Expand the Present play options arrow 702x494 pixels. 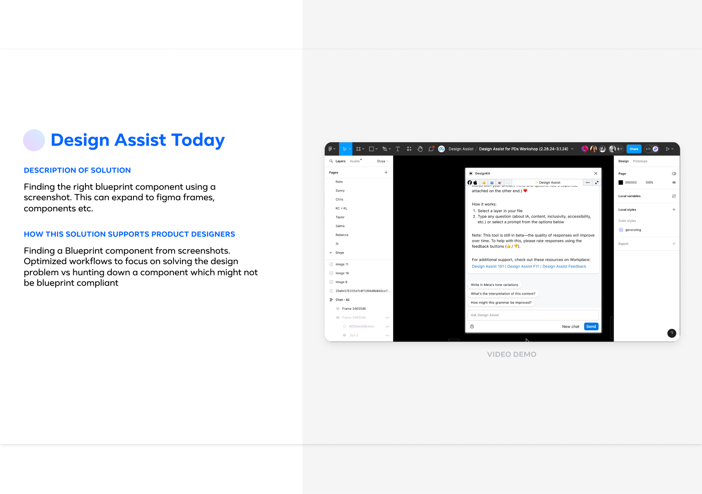[673, 149]
